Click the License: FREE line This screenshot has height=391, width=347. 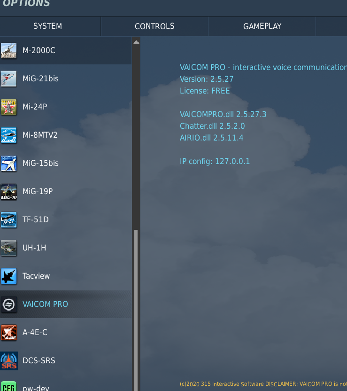pyautogui.click(x=205, y=91)
